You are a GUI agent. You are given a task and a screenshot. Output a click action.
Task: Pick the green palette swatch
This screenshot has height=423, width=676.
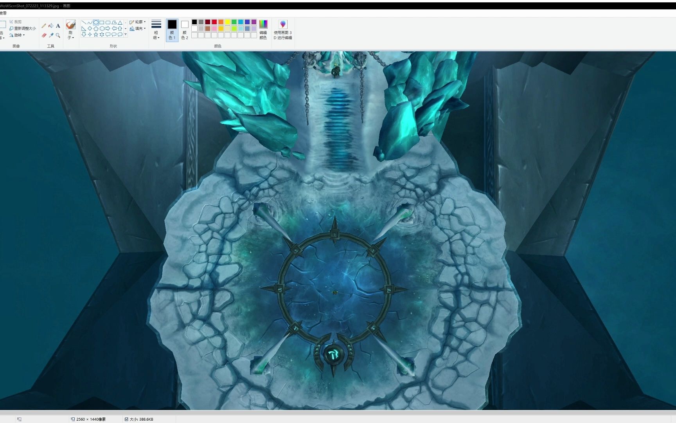234,22
